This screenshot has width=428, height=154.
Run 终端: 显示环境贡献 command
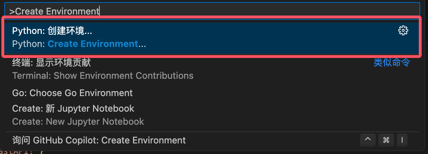[x=51, y=63]
